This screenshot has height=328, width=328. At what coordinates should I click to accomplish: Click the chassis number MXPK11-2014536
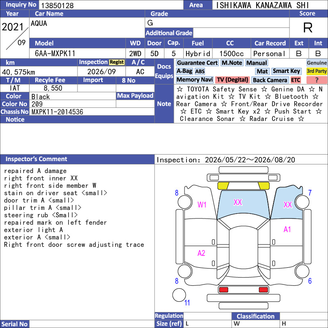pos(57,112)
